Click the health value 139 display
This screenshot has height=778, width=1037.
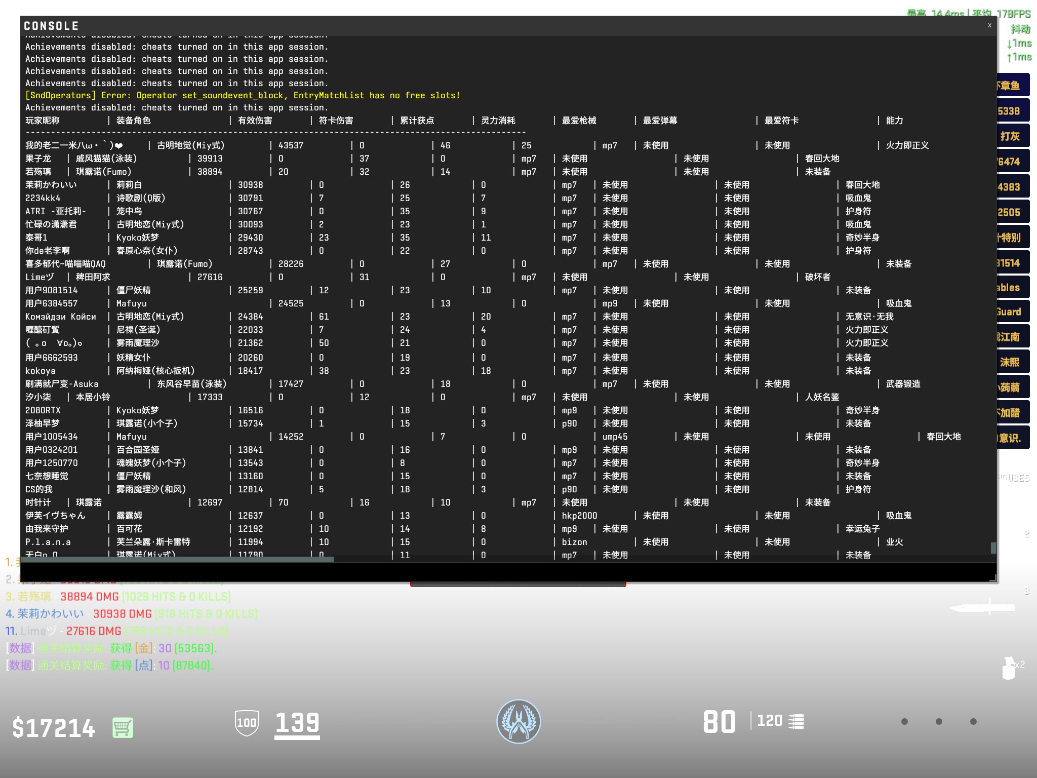297,723
